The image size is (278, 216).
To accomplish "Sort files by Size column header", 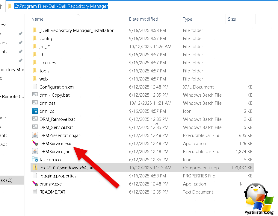I will tap(232, 19).
